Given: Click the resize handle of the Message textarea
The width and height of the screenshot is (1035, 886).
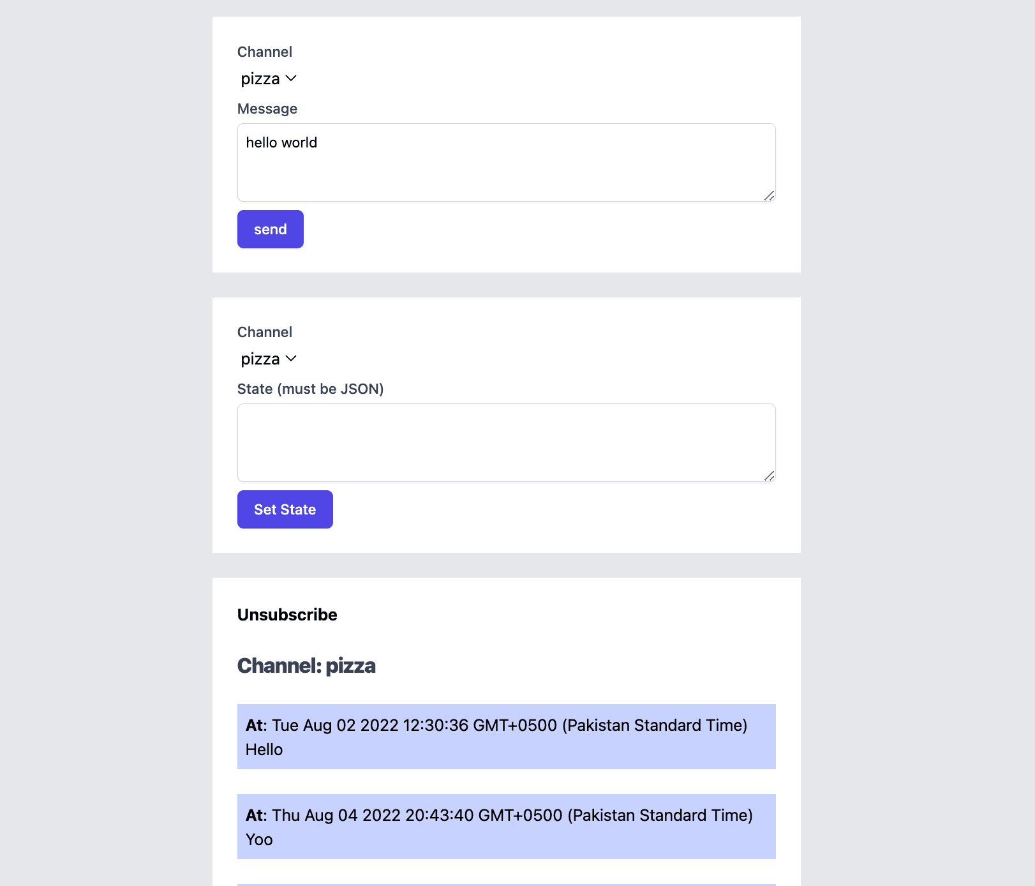Looking at the screenshot, I should pos(770,197).
